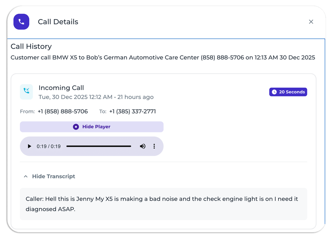Click the incoming call arrow icon
This screenshot has height=238, width=333.
(26, 92)
